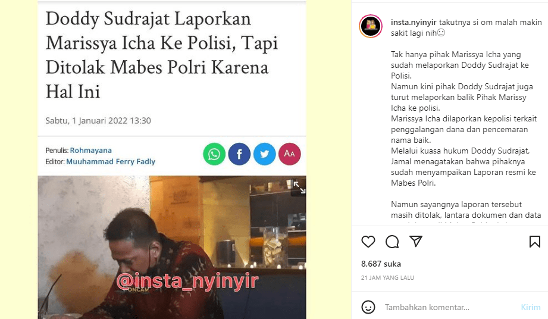Open comments with the speech bubble icon
The image size is (548, 319).
coord(392,242)
